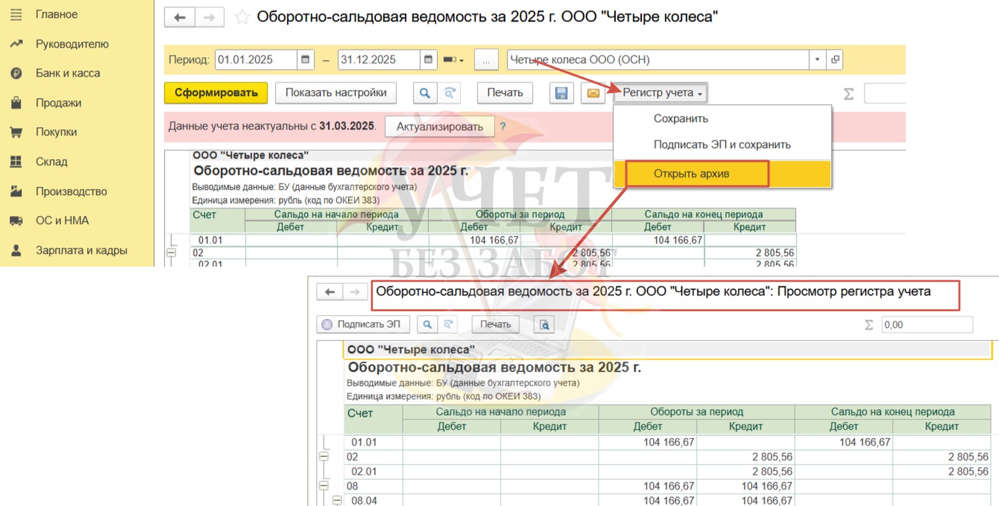Select Открыть архив menu item
The image size is (999, 506).
coord(691,174)
